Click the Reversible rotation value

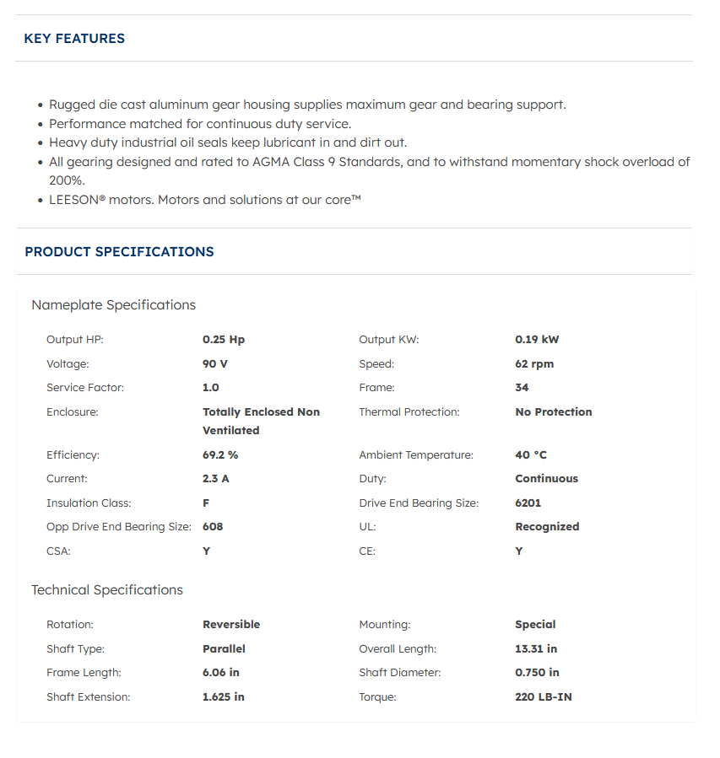231,625
